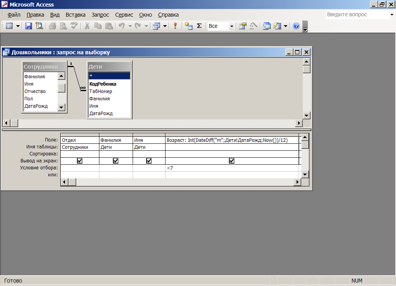Run spelling check ABC icon
396x286 pixels.
(x=74, y=26)
